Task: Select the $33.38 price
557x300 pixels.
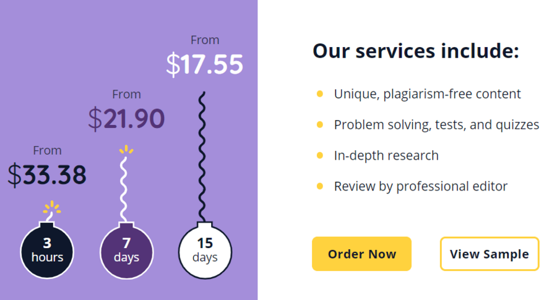Action: click(47, 174)
